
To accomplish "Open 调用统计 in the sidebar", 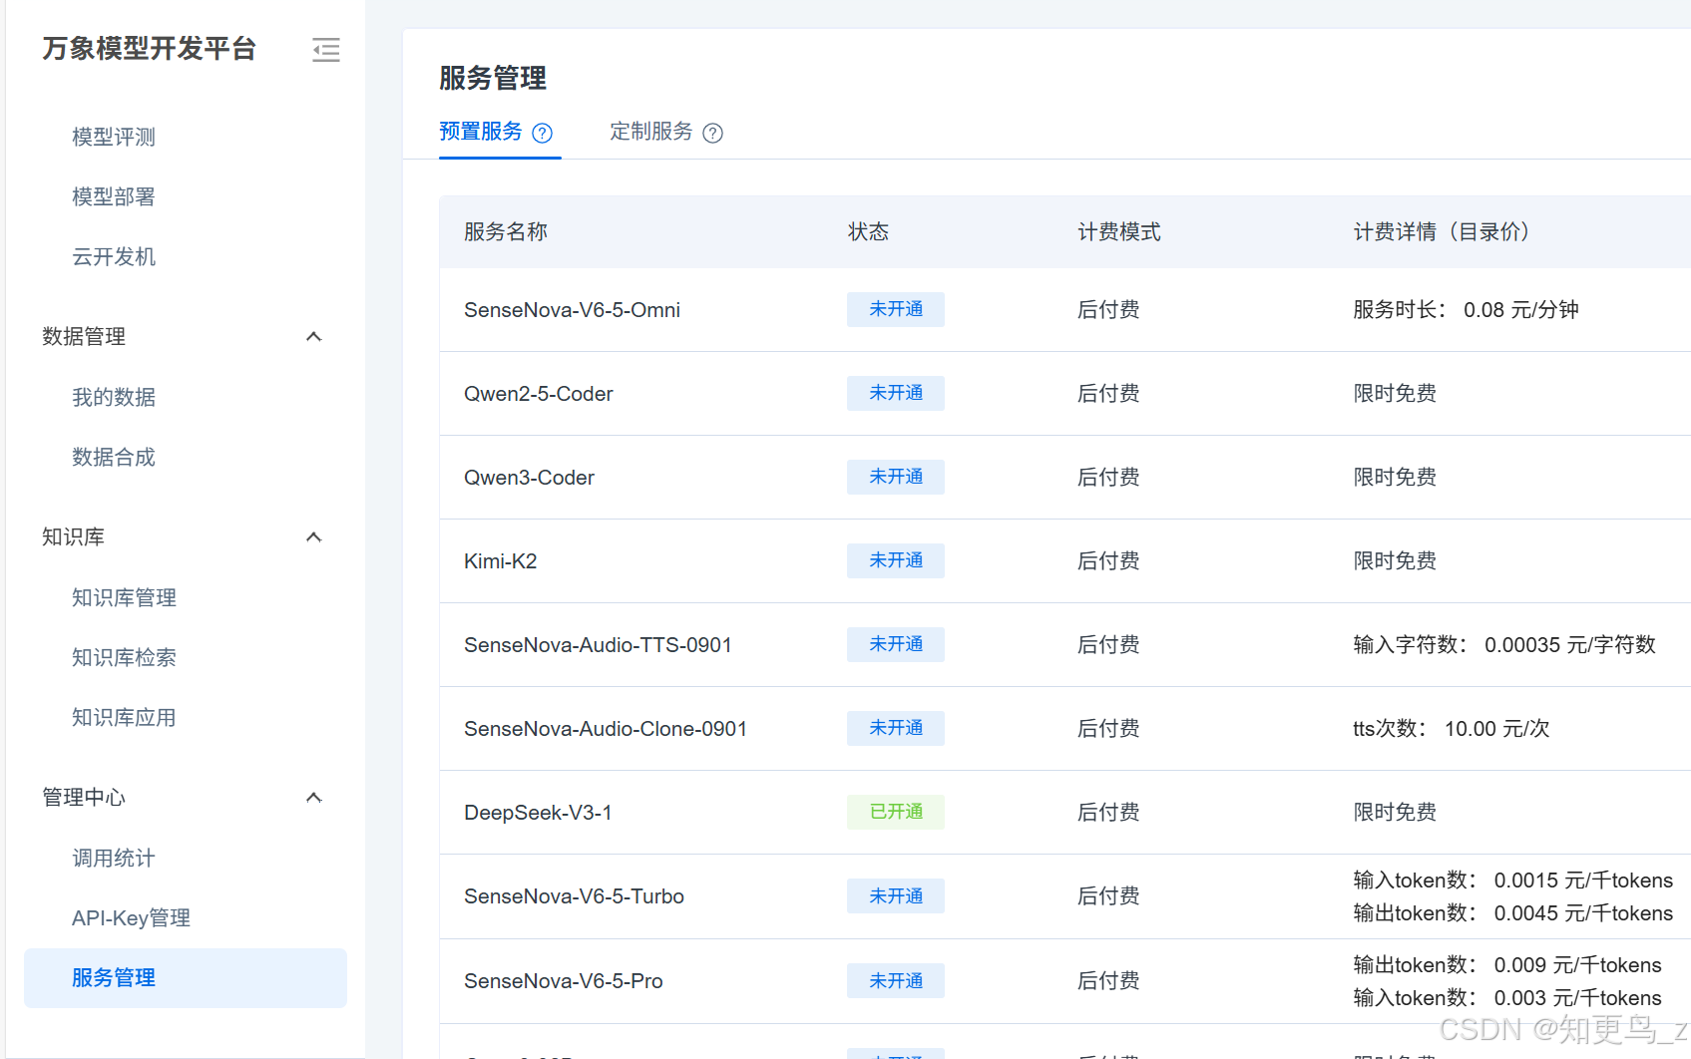I will (x=114, y=858).
